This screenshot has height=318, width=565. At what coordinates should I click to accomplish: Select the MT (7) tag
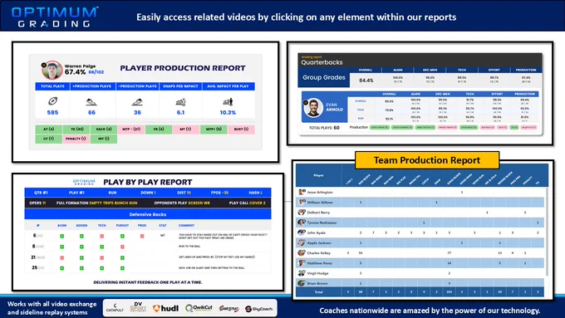(x=186, y=129)
